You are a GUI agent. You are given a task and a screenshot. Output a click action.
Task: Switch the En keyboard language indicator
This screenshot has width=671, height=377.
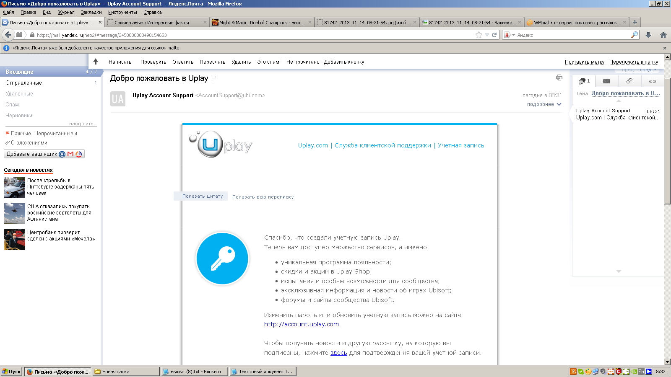coord(641,372)
